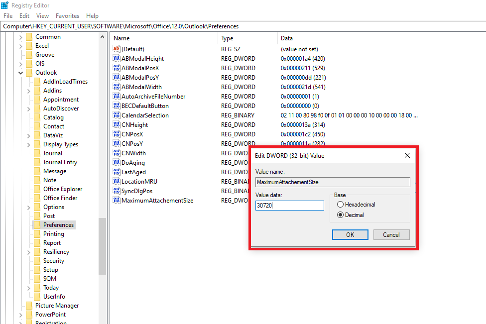The height and width of the screenshot is (324, 486).
Task: Select the Hexadecimal base option
Action: click(x=340, y=205)
